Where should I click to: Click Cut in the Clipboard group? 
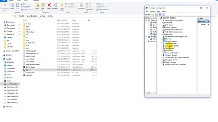click(x=23, y=4)
